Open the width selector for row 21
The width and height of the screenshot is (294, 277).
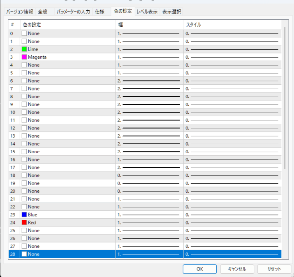pyautogui.click(x=149, y=199)
